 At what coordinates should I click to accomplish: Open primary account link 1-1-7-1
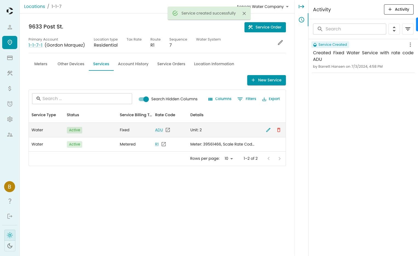click(35, 45)
